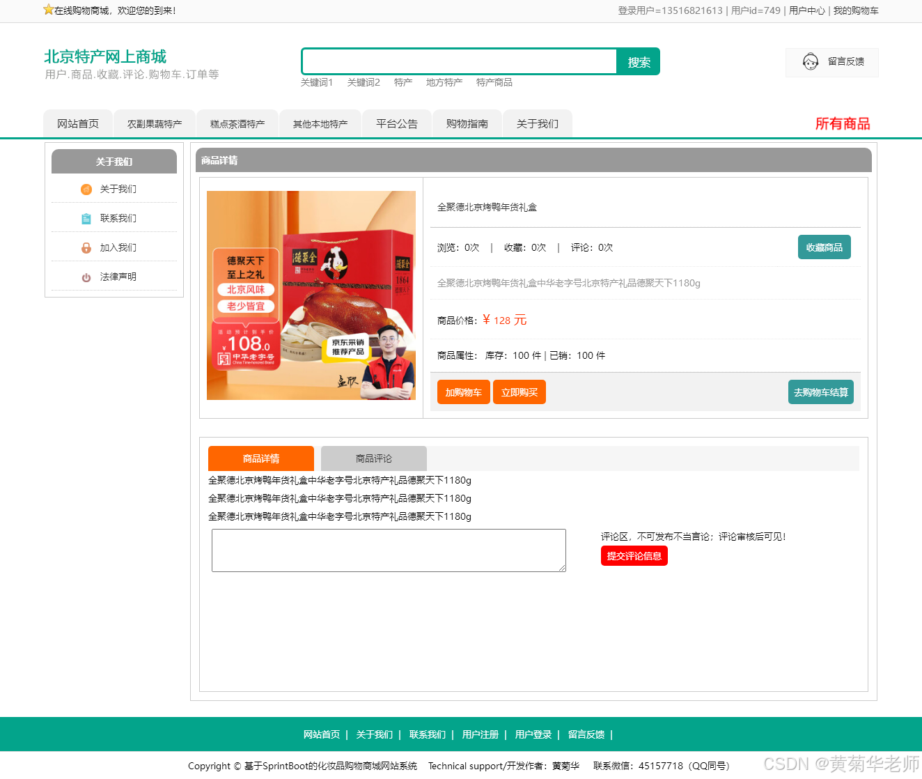The height and width of the screenshot is (779, 922).
Task: Open footer link 联系我们
Action: [x=428, y=734]
